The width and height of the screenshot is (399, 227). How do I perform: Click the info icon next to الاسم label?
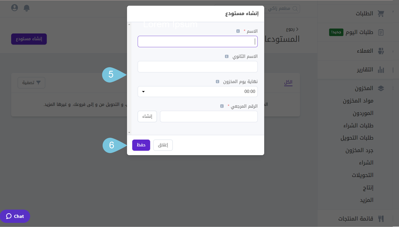click(238, 31)
